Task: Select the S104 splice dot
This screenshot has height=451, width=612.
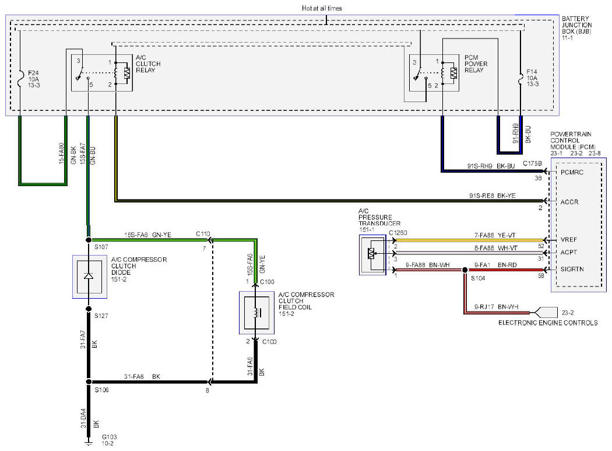Action: click(465, 270)
